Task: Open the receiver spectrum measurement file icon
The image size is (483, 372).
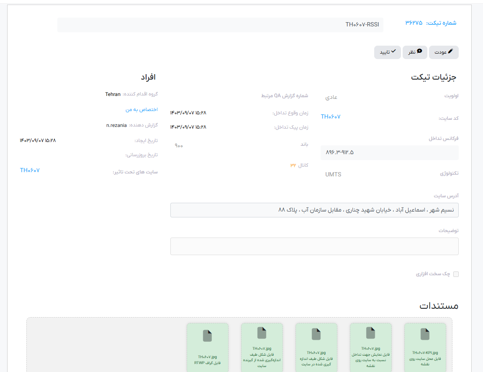Action: tap(262, 333)
